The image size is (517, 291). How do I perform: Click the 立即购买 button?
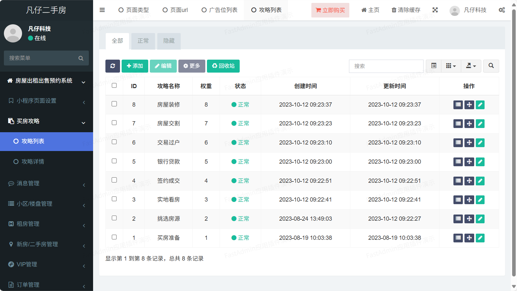pyautogui.click(x=330, y=10)
